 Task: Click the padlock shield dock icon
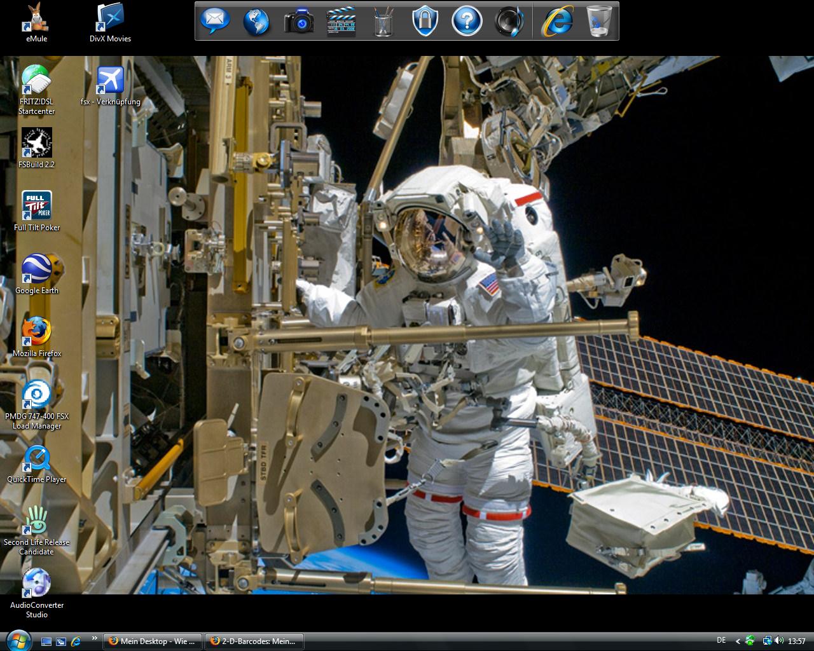(x=425, y=21)
